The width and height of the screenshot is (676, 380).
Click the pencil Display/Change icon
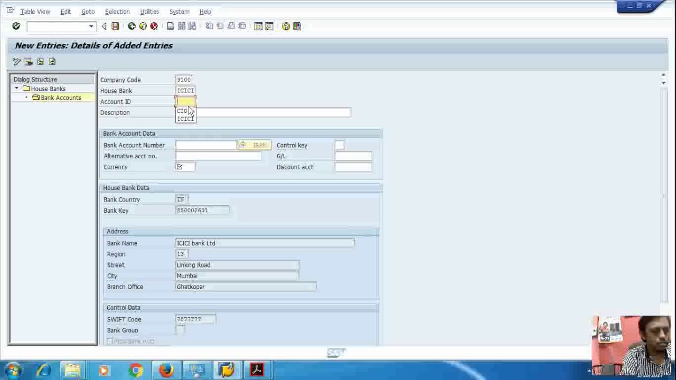click(x=16, y=62)
